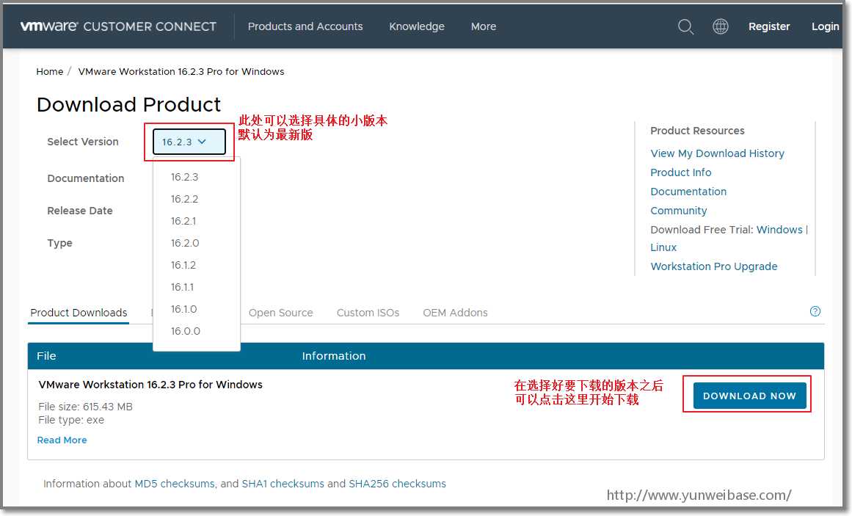
Task: Click the VMware Customer Connect logo
Action: click(118, 26)
